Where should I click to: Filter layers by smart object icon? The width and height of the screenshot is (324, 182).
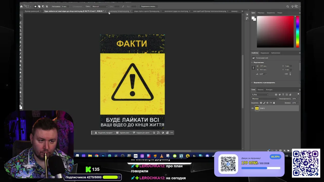point(290,95)
